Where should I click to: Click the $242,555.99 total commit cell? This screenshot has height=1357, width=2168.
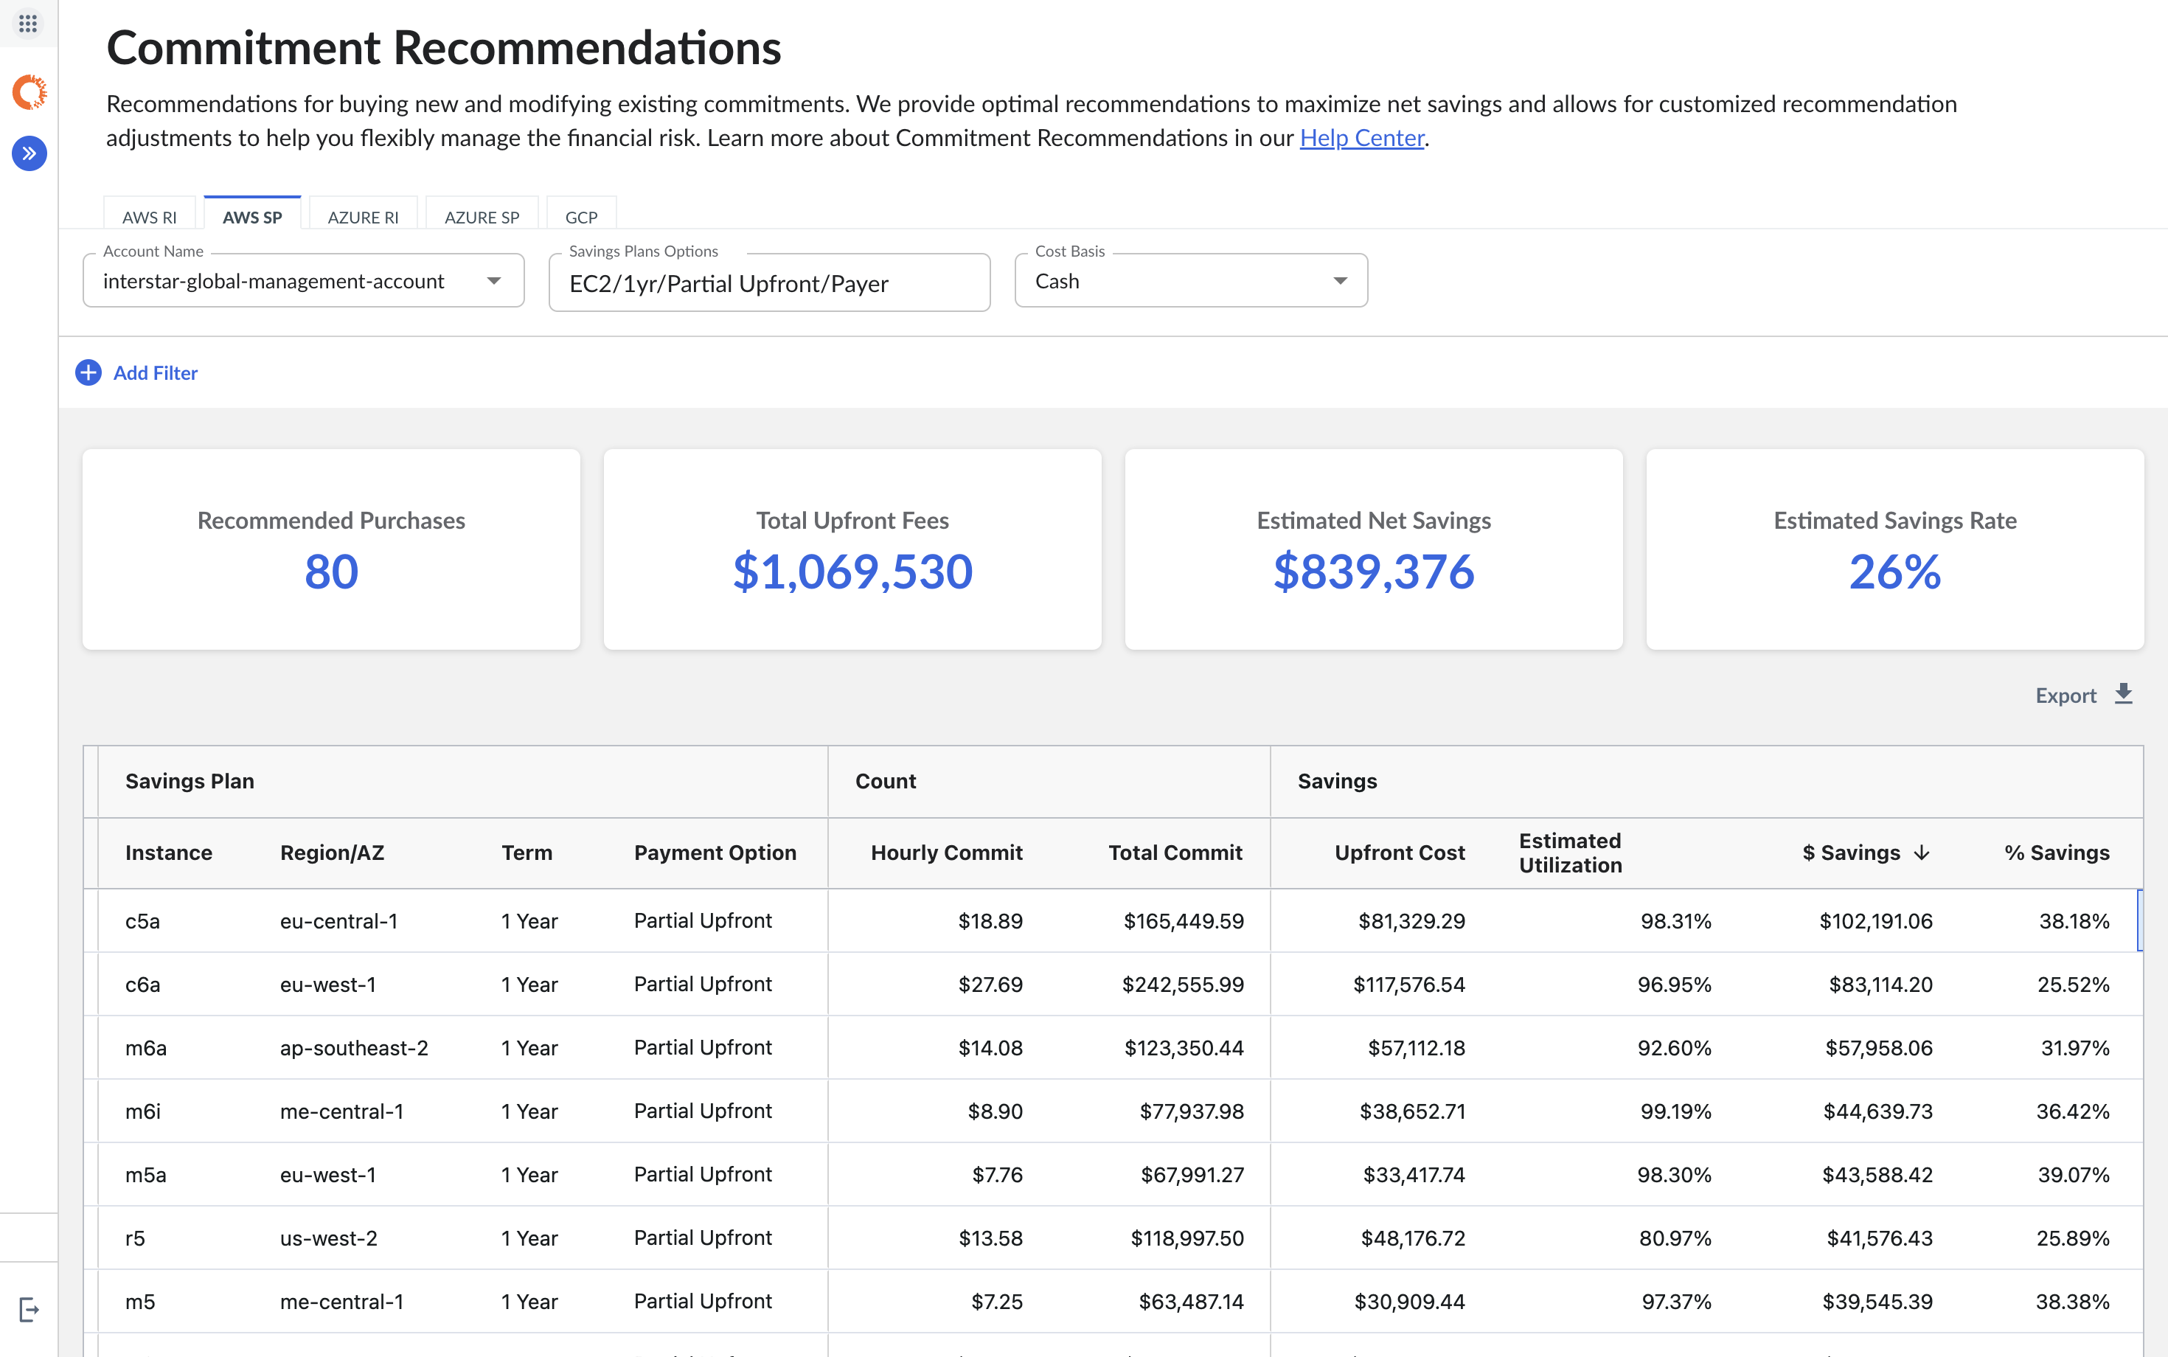tap(1183, 985)
